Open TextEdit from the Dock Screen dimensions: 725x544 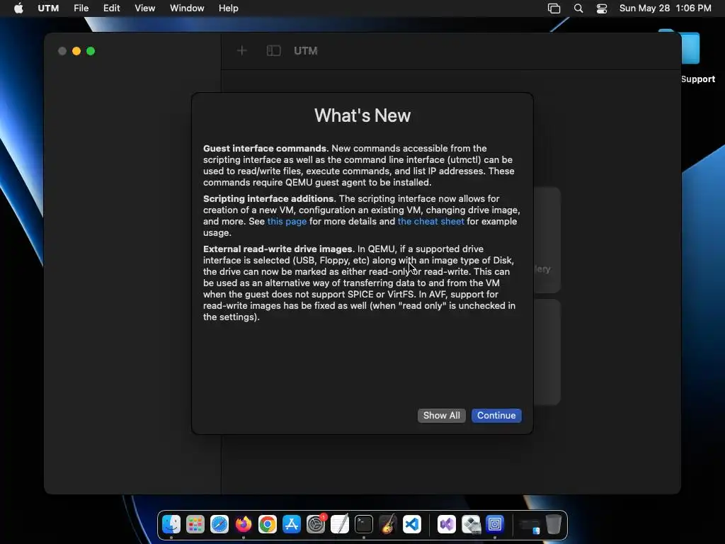tap(340, 524)
